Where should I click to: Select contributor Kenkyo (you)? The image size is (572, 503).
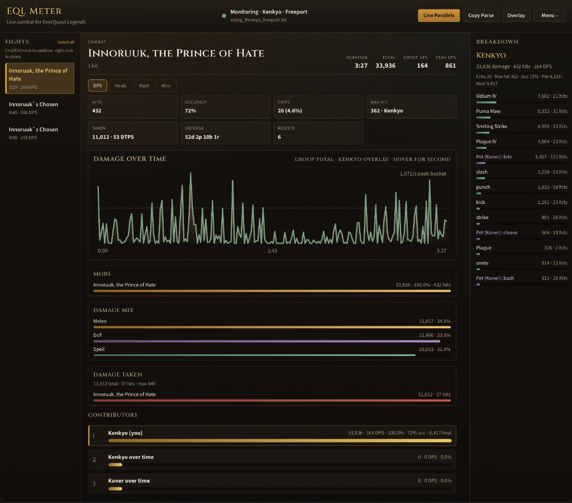click(x=272, y=435)
